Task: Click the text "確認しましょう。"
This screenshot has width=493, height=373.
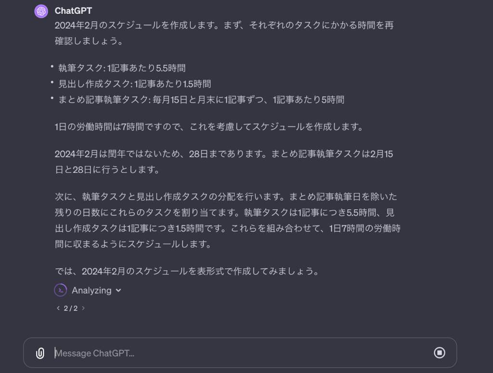Action: (89, 41)
